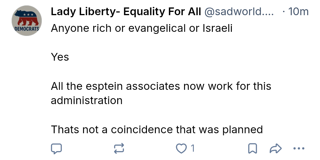The height and width of the screenshot is (160, 320).
Task: Share the post using the arrow icon
Action: click(275, 148)
